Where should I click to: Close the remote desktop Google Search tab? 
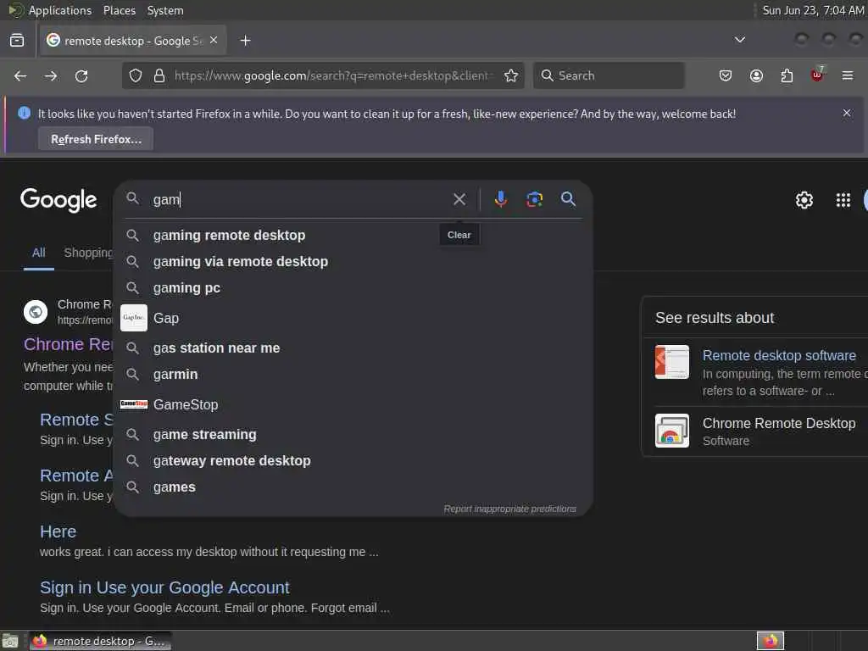point(214,41)
